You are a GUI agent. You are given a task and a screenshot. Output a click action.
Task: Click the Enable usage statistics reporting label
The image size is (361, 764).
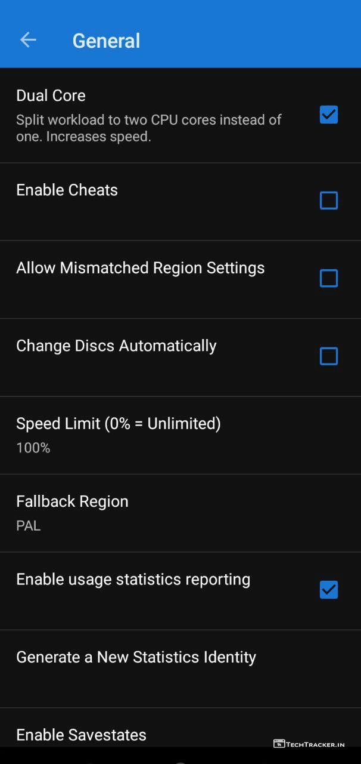tap(133, 579)
